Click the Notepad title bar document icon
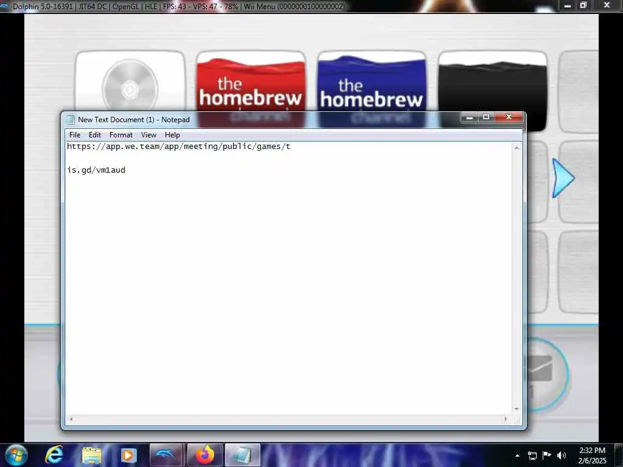This screenshot has width=623, height=467. [71, 120]
